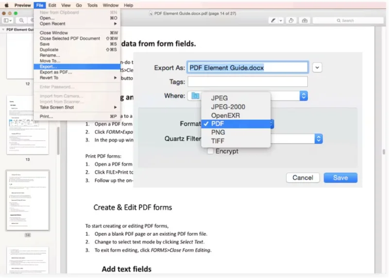Open the Take Screen Shot submenu
The height and width of the screenshot is (278, 389).
(77, 107)
